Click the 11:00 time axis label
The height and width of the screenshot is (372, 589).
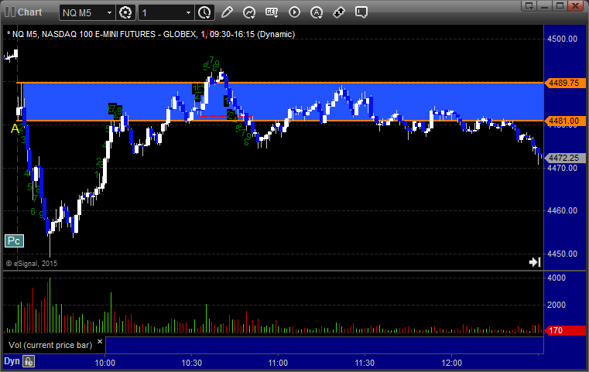(278, 363)
